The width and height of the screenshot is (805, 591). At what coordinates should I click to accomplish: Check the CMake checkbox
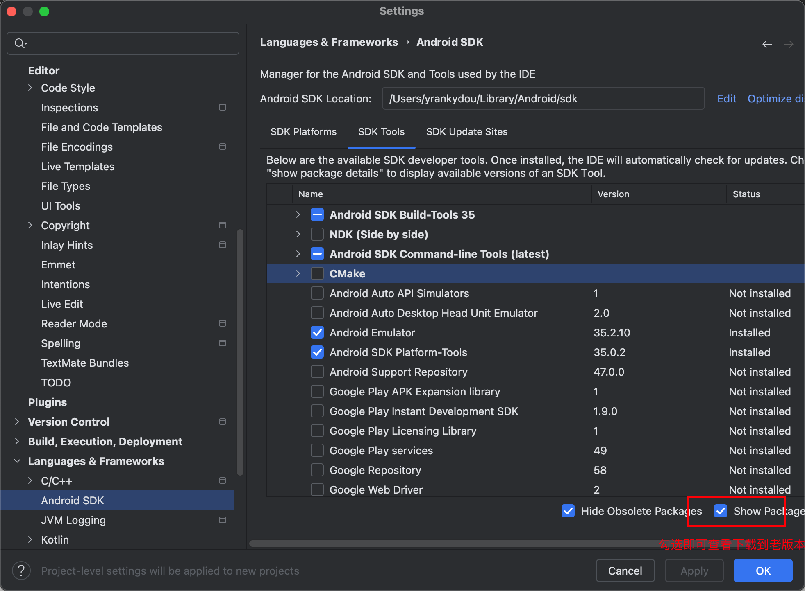tap(317, 273)
